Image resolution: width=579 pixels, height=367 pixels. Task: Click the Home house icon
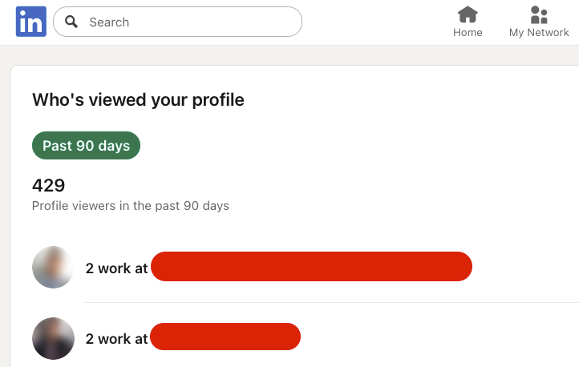pos(468,14)
